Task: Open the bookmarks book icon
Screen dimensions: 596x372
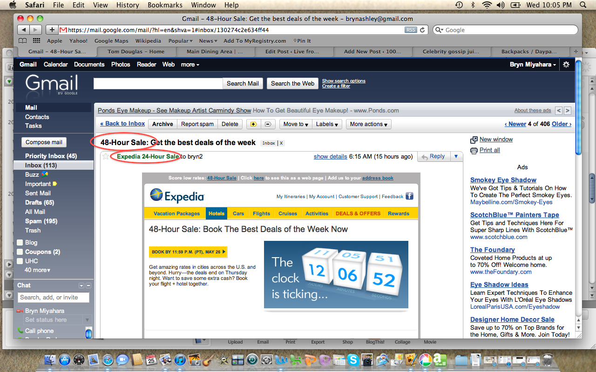Action: coord(23,41)
